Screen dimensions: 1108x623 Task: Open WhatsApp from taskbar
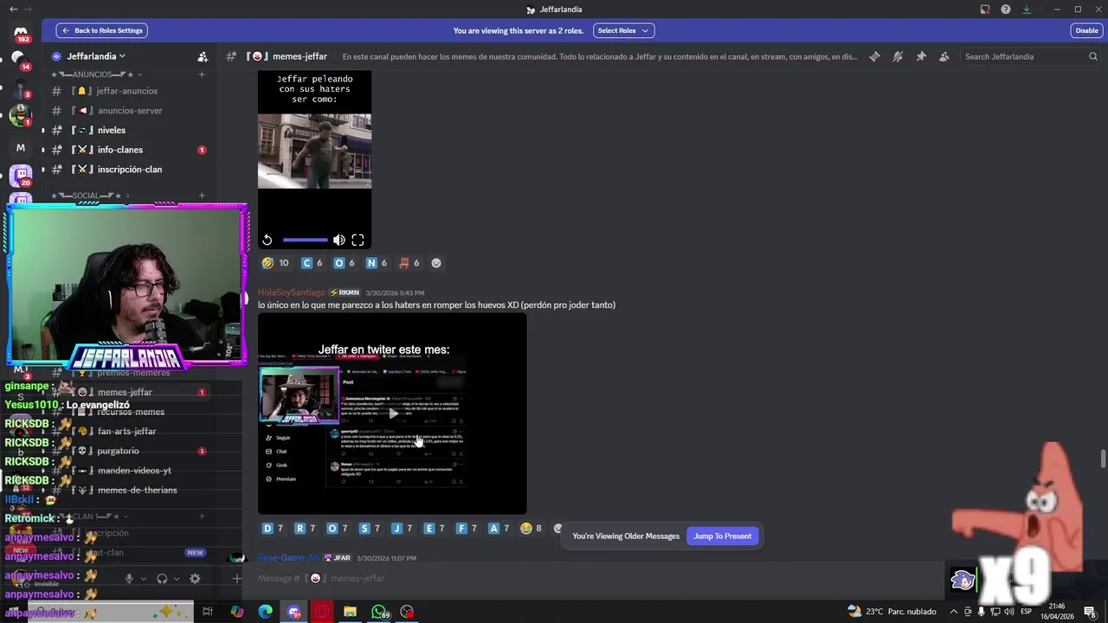coord(379,612)
